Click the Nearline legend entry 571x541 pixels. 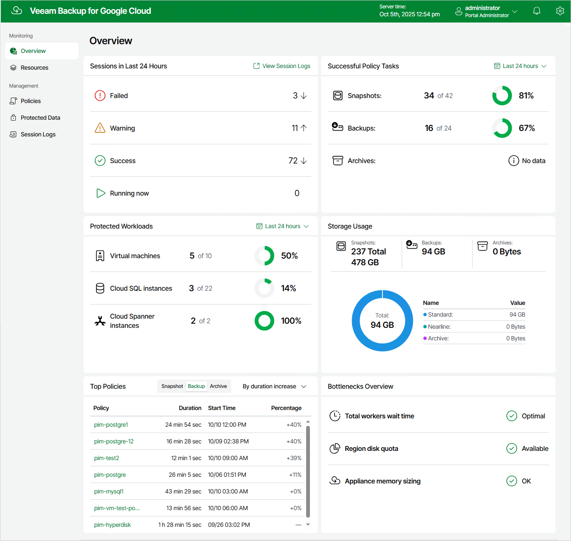(x=474, y=327)
